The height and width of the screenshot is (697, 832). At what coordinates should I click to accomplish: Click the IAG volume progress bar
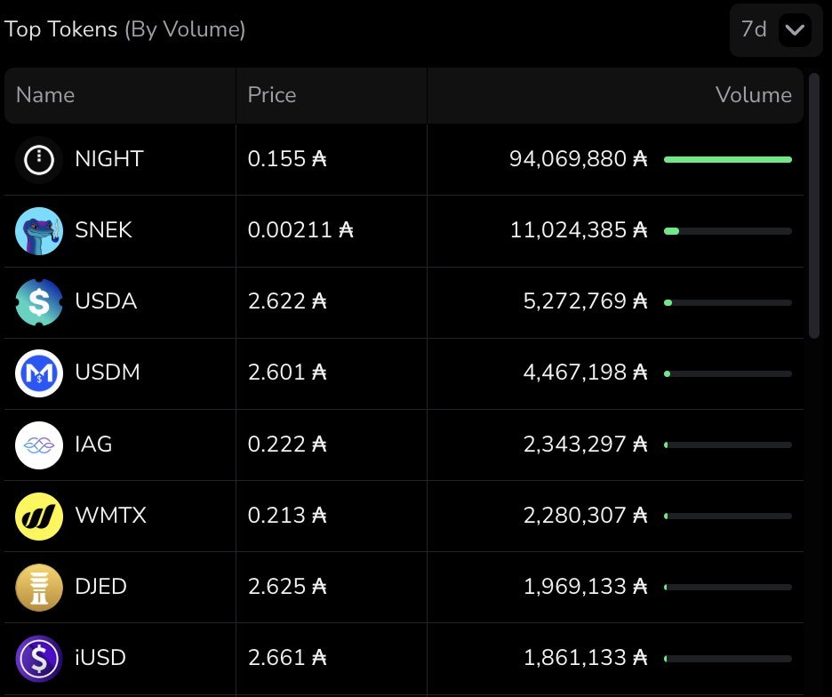tap(728, 445)
